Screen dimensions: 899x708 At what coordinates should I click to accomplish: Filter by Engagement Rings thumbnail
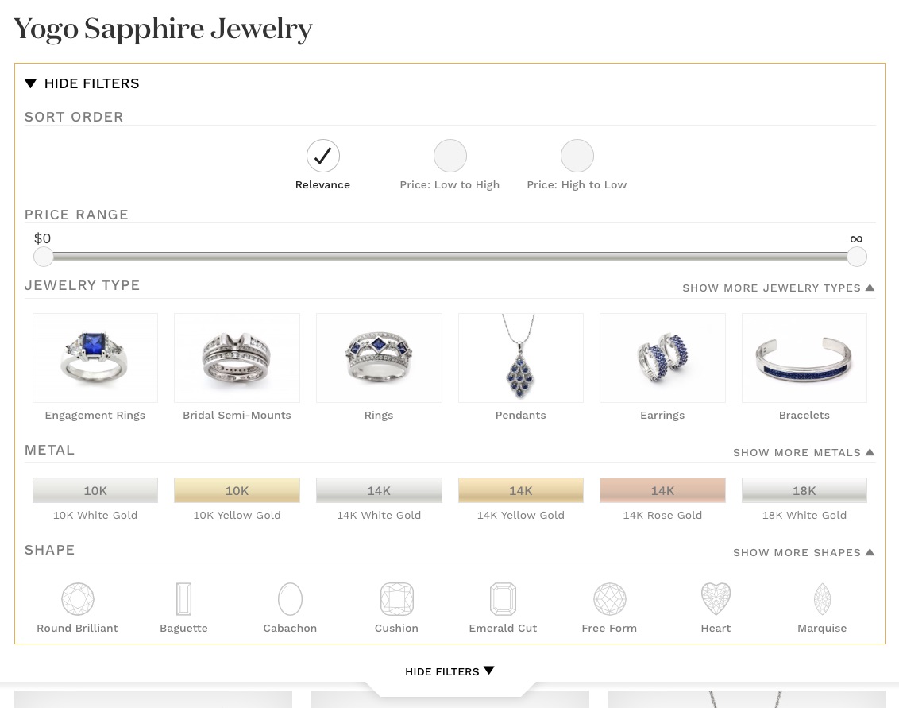(x=95, y=358)
